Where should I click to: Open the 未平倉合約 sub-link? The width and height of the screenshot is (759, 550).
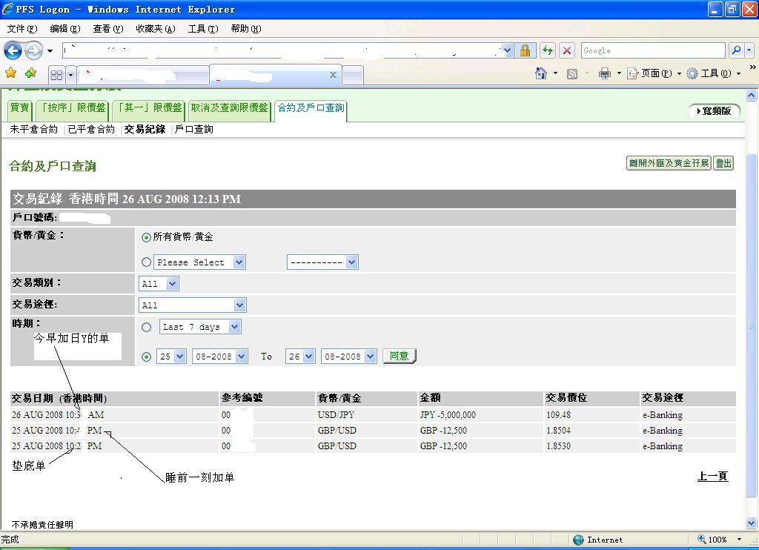(34, 129)
